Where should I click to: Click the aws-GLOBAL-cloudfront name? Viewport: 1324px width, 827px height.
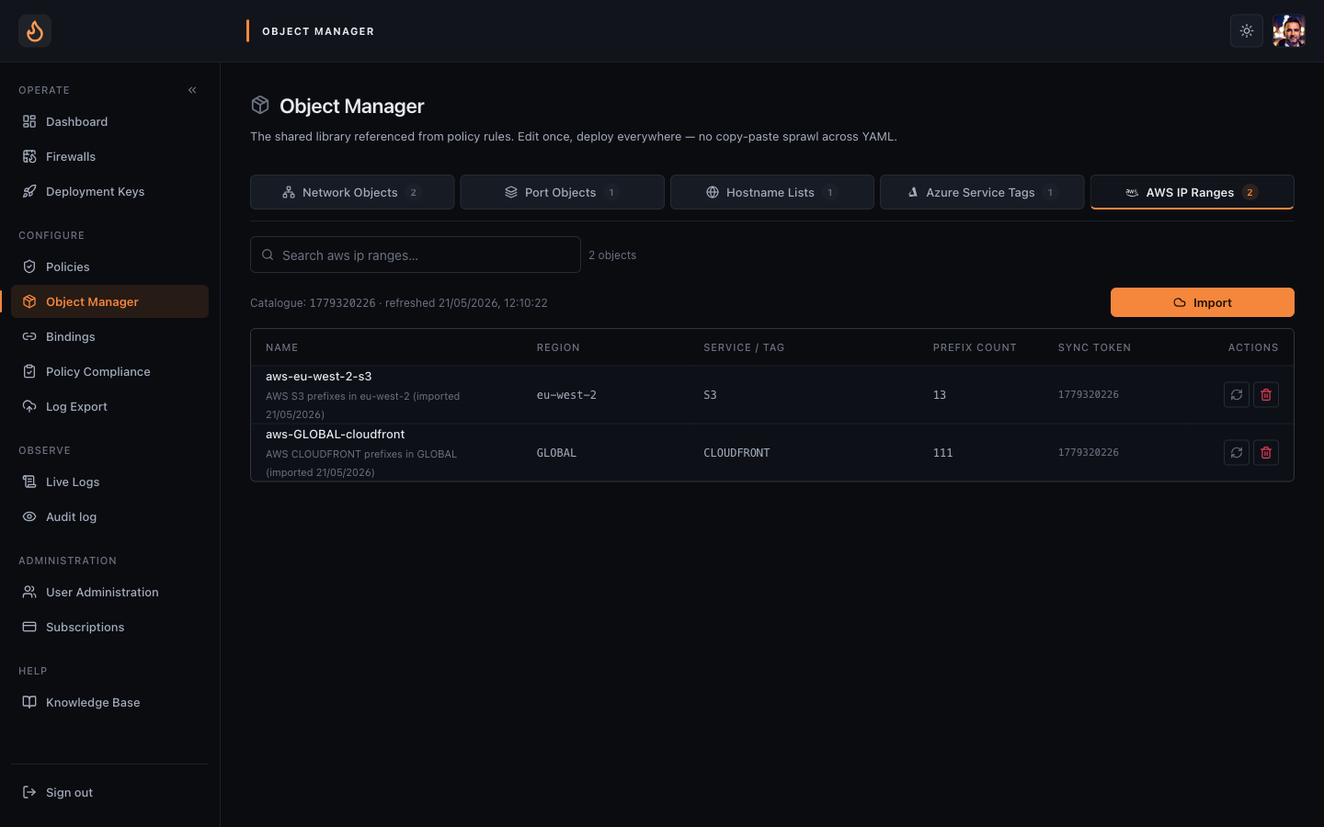(x=336, y=434)
